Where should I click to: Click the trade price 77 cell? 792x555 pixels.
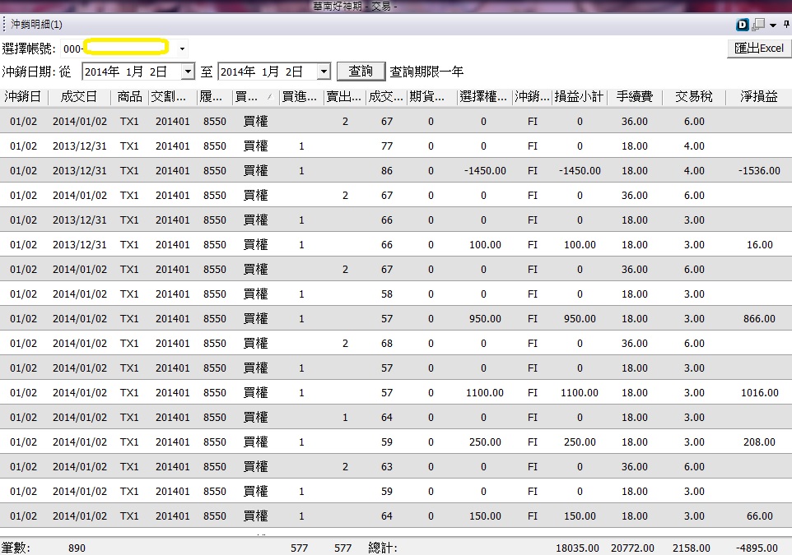387,146
